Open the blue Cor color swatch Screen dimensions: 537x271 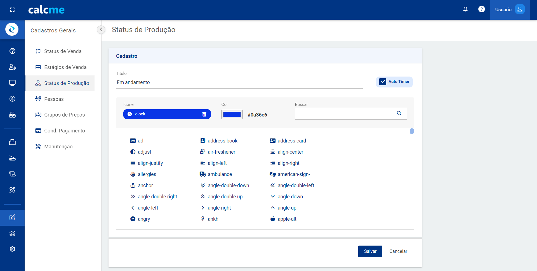coord(232,115)
